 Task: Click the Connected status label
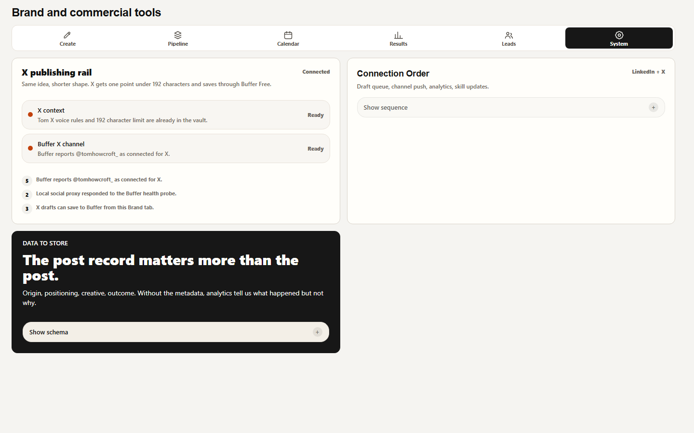pos(316,72)
